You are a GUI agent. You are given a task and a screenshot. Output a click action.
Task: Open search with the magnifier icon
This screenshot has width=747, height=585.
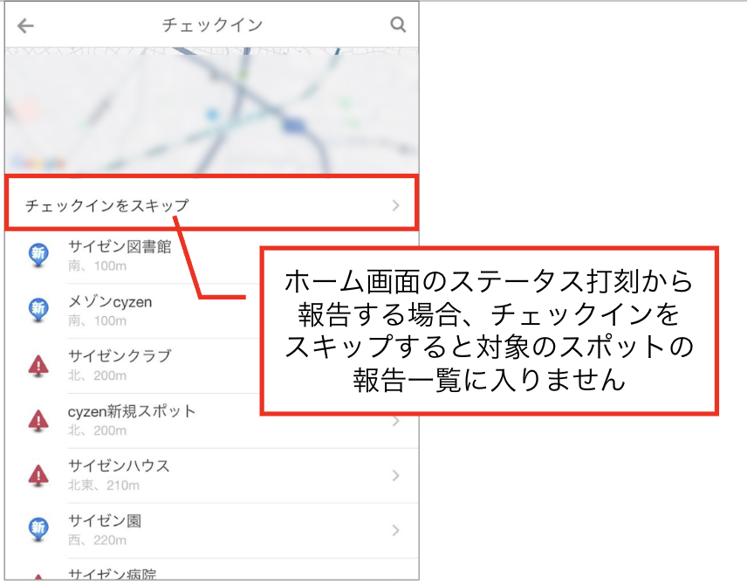[398, 24]
